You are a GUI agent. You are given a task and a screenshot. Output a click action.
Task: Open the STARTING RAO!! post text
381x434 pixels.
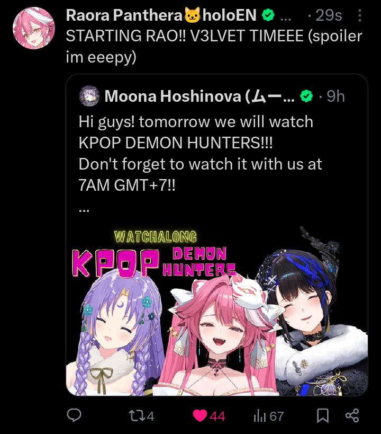pos(214,47)
